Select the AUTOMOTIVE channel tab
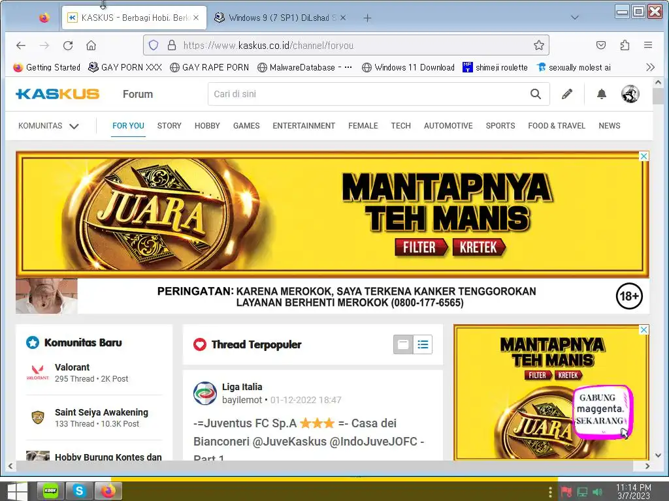The height and width of the screenshot is (501, 669). click(448, 126)
